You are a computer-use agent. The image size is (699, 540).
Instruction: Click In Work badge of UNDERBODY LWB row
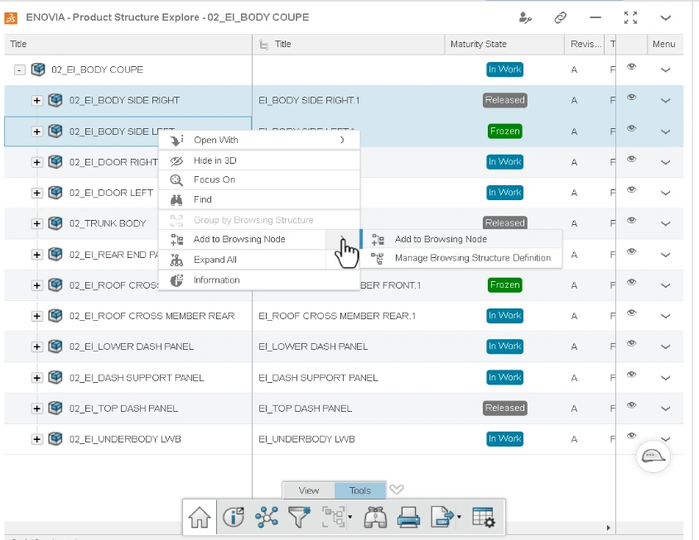point(504,439)
